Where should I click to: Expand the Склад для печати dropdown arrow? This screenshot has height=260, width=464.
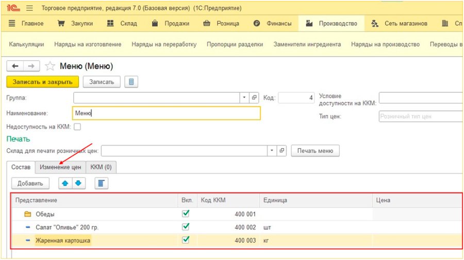[x=272, y=151]
